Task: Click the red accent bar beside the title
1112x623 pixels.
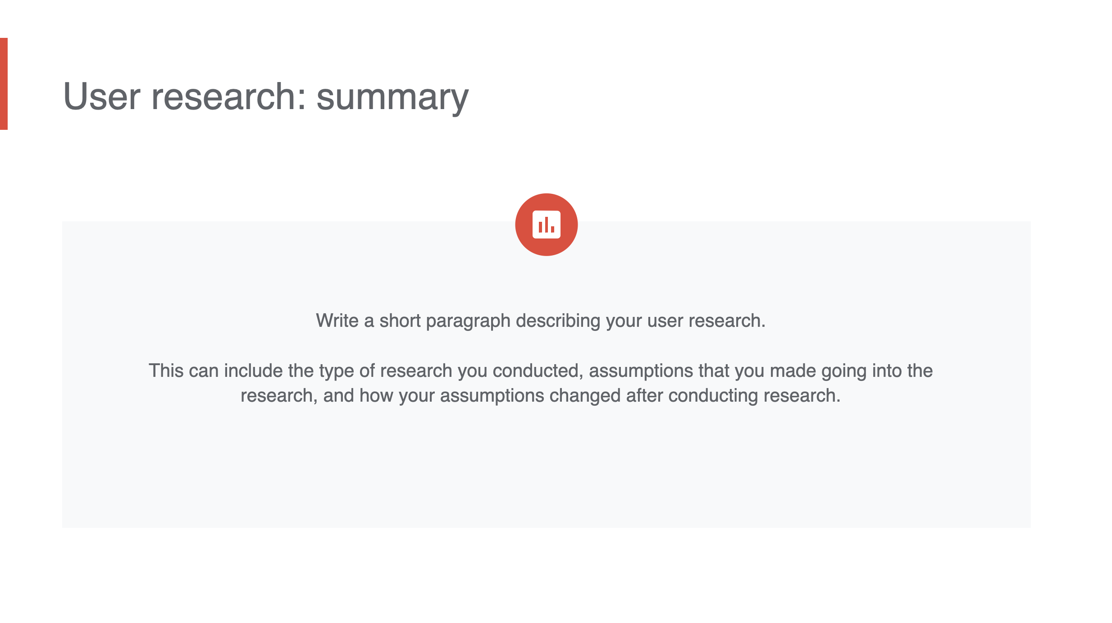Action: pos(4,84)
